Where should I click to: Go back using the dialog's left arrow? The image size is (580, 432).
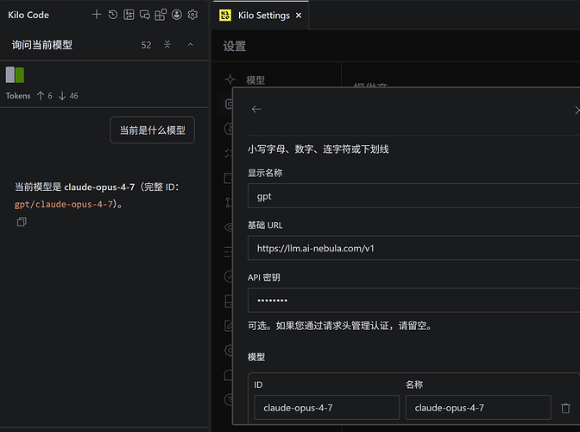click(256, 109)
